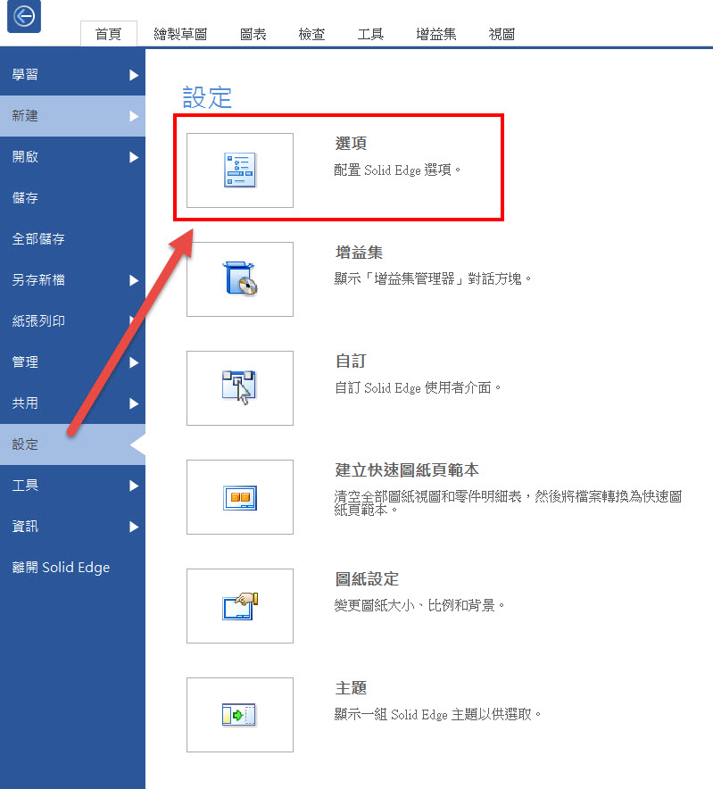
Task: Click the 自訂 heading text
Action: tap(351, 361)
